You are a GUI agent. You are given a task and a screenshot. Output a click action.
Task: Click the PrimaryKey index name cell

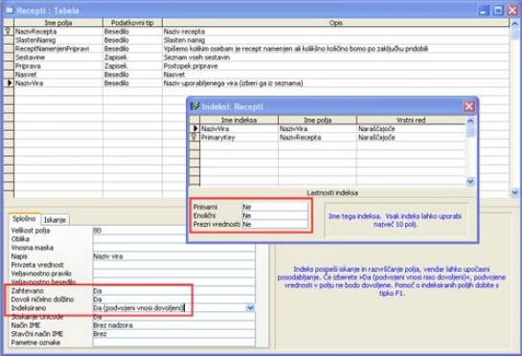pyautogui.click(x=239, y=137)
